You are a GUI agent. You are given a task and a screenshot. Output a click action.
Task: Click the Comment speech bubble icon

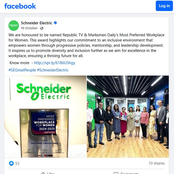pyautogui.click(x=116, y=173)
